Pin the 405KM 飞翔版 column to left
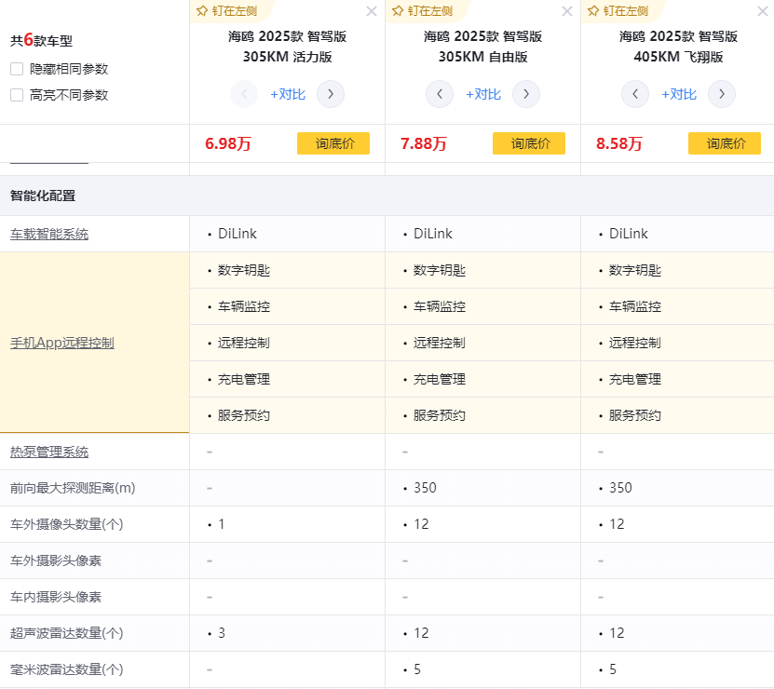The height and width of the screenshot is (689, 774). click(618, 11)
